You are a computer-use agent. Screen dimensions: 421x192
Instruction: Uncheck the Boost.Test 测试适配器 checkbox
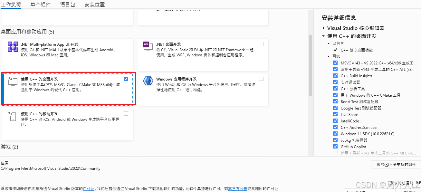click(x=336, y=101)
